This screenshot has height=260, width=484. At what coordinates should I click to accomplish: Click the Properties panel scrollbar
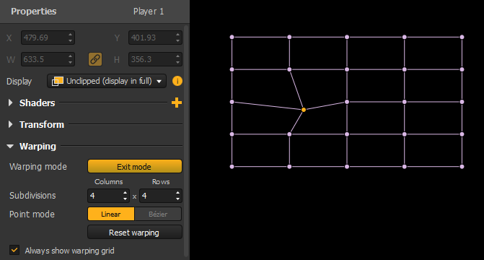(x=186, y=141)
